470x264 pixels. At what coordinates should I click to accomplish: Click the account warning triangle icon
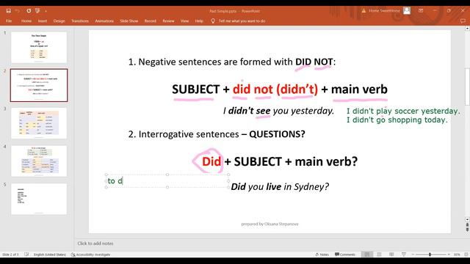[364, 11]
